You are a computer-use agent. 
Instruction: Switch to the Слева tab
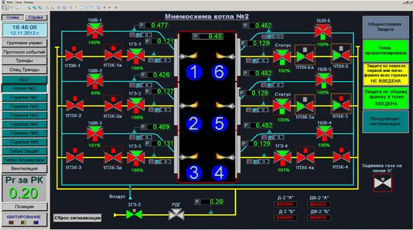[x=13, y=17]
